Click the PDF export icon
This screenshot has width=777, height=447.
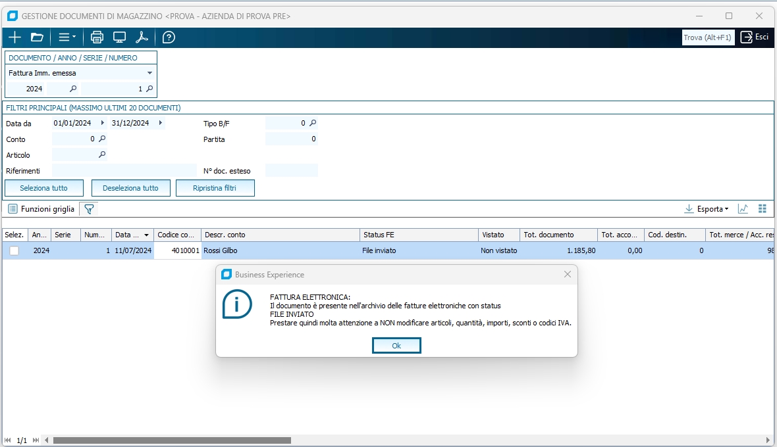[x=142, y=37]
